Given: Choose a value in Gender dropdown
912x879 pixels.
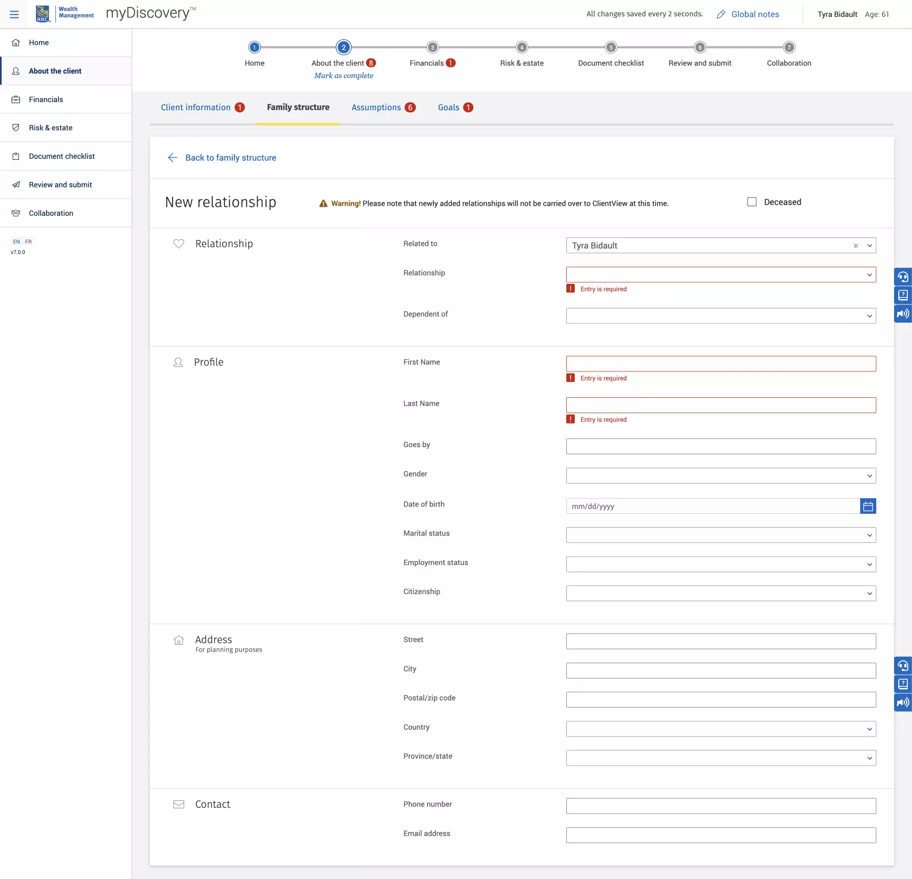Looking at the screenshot, I should click(721, 476).
